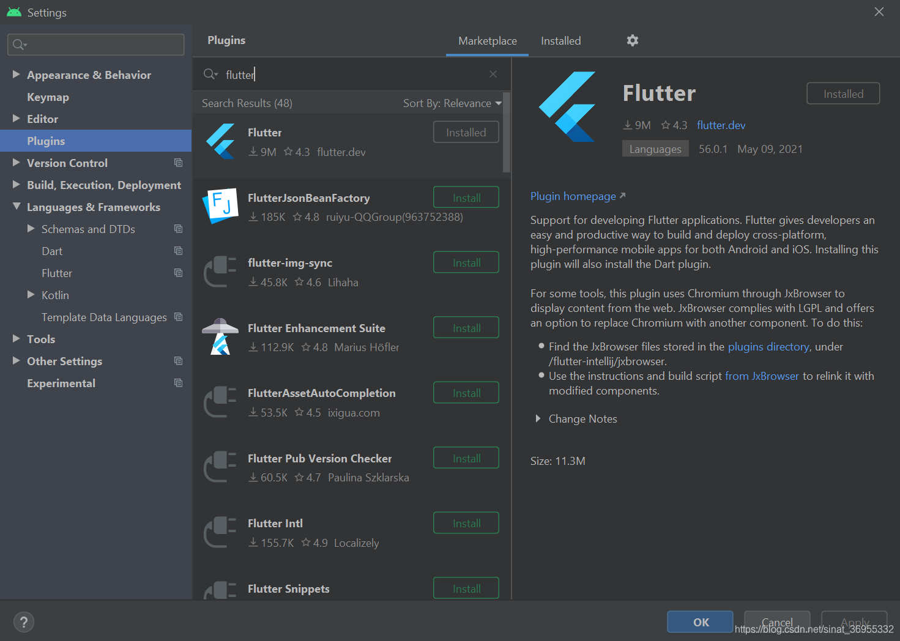900x641 pixels.
Task: Select the FlutterJsonBeanFactory FJ icon
Action: click(220, 206)
